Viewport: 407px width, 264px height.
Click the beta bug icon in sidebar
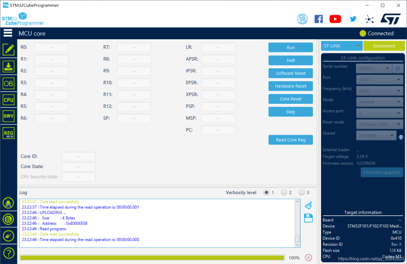coord(8,203)
